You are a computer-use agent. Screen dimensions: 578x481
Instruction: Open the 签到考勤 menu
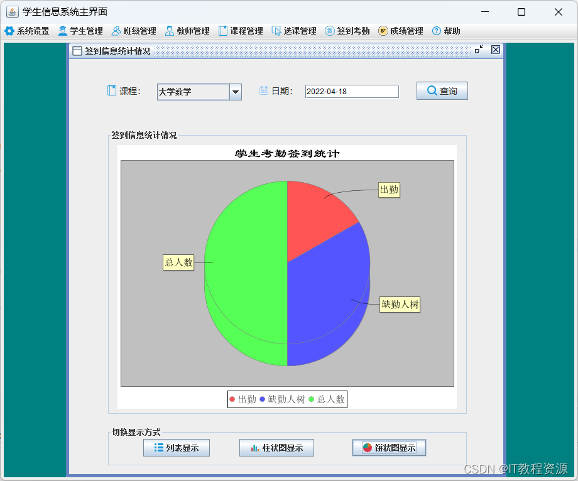(x=347, y=31)
